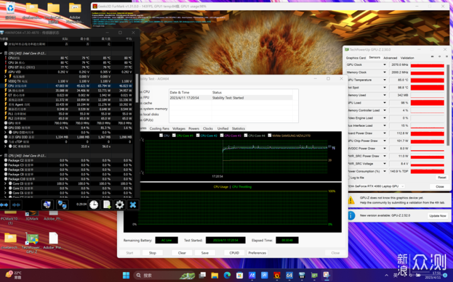Image resolution: width=453 pixels, height=282 pixels.
Task: Open PCMark10 desktop item
Action: pos(10,218)
